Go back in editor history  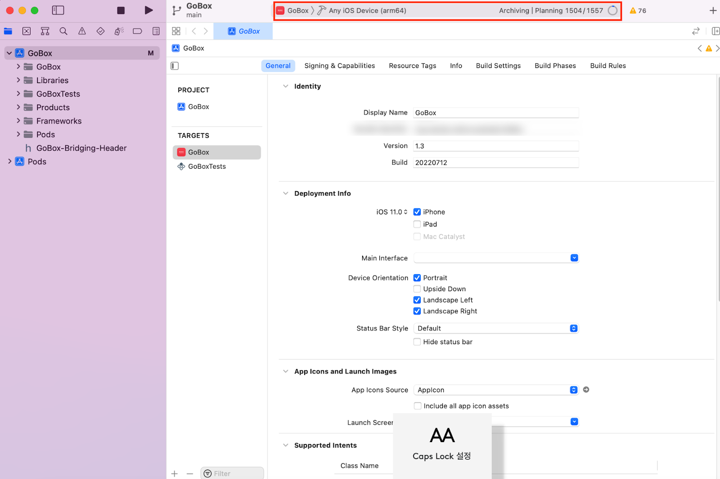point(194,31)
